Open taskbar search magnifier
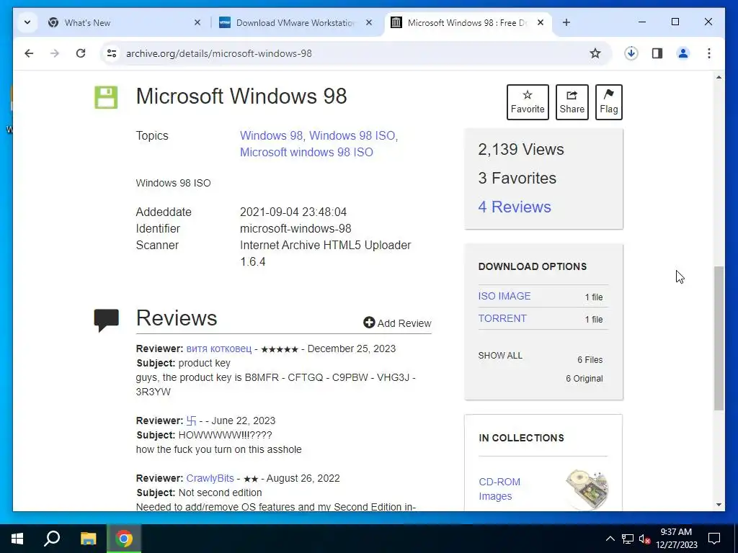The height and width of the screenshot is (553, 738). point(52,539)
